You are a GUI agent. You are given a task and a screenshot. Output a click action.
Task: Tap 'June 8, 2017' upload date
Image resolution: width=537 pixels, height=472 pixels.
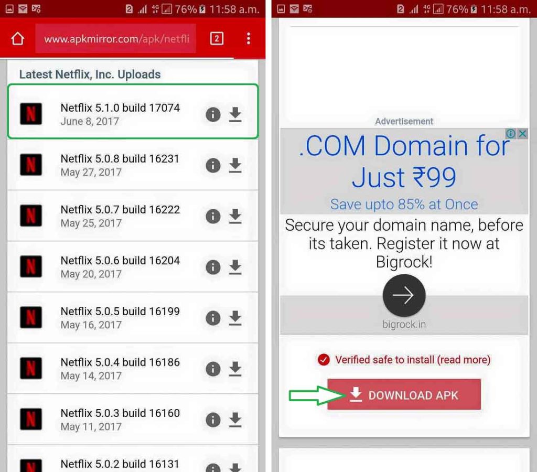click(90, 122)
